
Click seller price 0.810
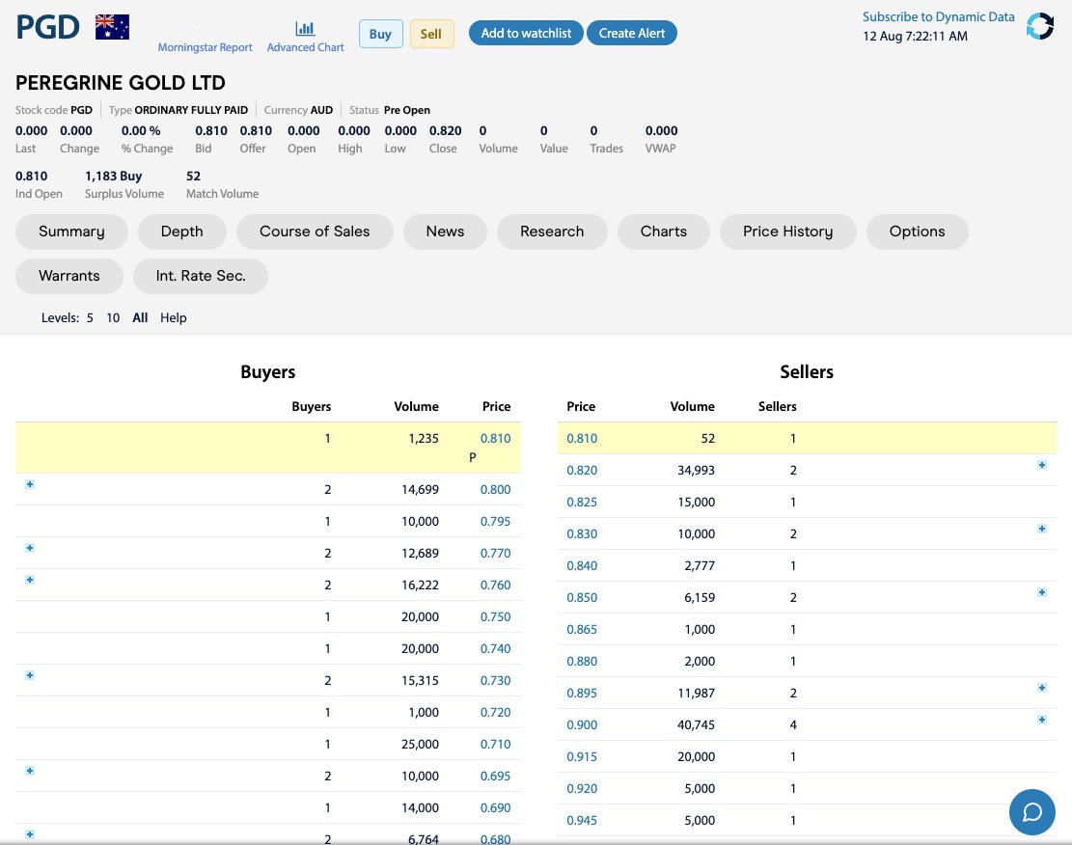point(582,439)
